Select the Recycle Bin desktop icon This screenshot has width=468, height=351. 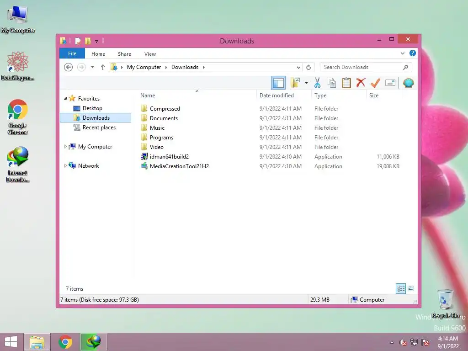coord(445,303)
